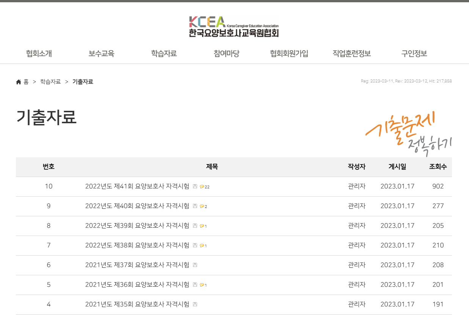Click the 기출자료 page heading

pos(46,117)
